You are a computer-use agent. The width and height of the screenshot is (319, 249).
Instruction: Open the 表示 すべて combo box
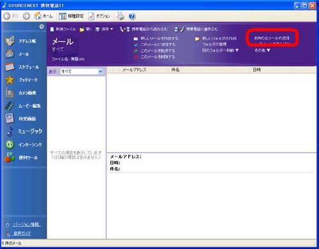click(x=82, y=72)
